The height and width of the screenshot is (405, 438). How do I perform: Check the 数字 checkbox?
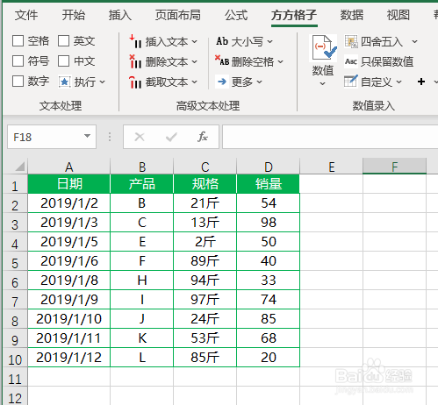pyautogui.click(x=18, y=82)
